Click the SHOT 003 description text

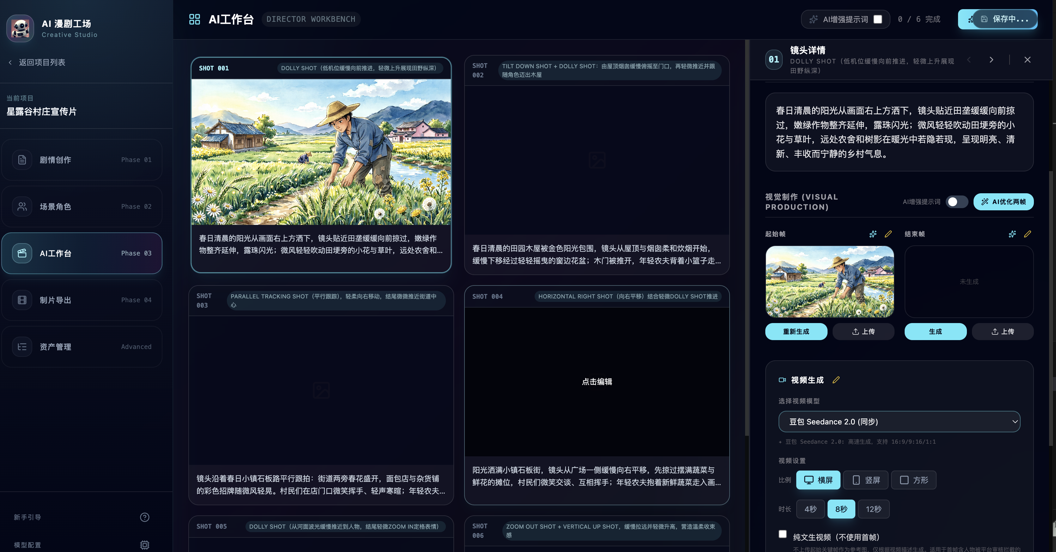pyautogui.click(x=321, y=484)
